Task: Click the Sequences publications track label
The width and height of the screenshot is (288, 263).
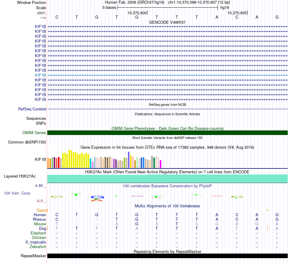Action: (x=36, y=118)
